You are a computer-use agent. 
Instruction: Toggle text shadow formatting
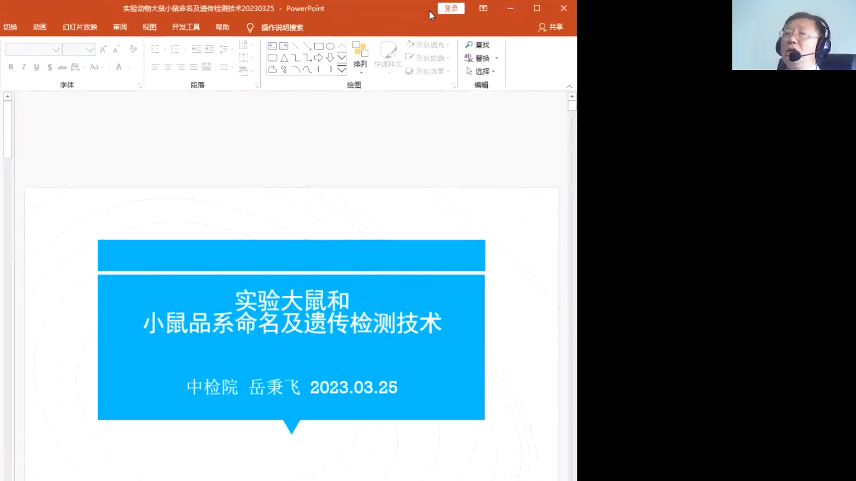pyautogui.click(x=49, y=68)
